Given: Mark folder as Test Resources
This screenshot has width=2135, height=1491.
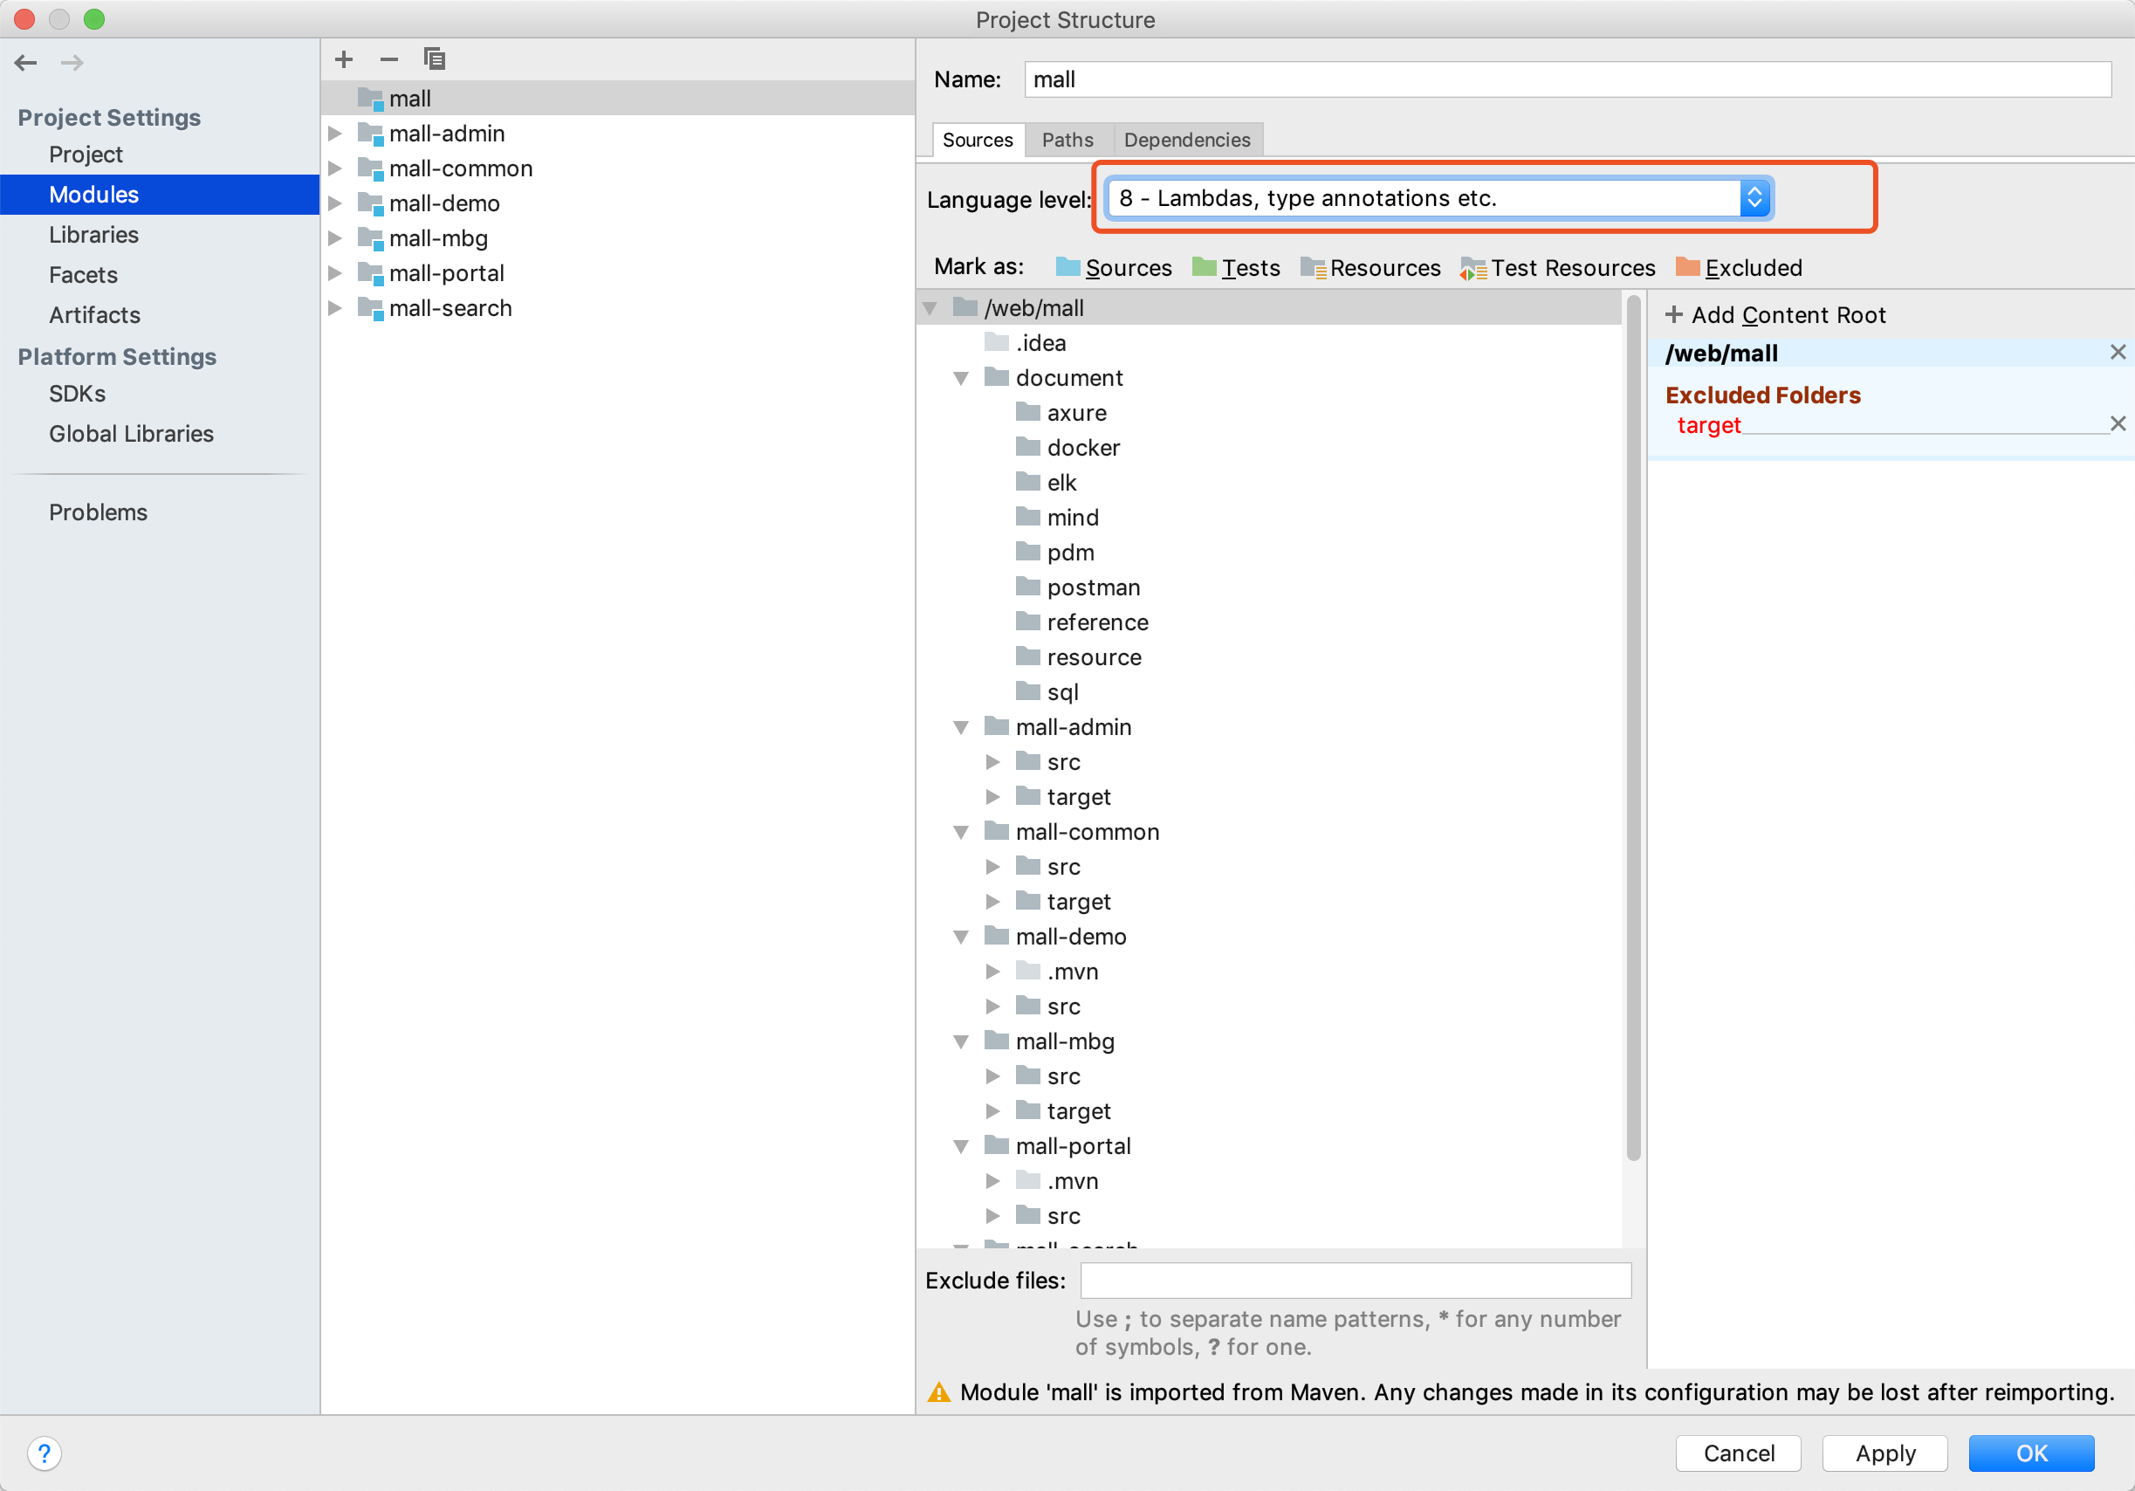Looking at the screenshot, I should pyautogui.click(x=1557, y=268).
